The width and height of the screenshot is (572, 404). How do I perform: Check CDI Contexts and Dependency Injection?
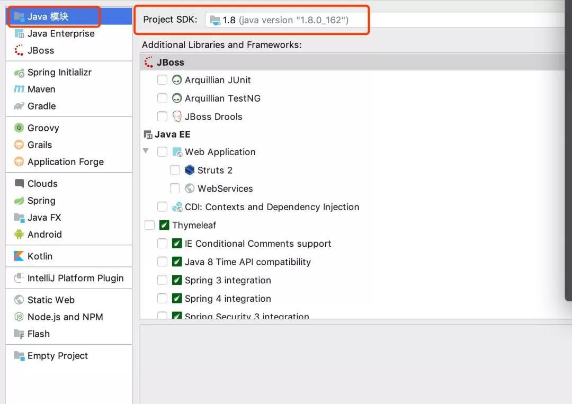162,207
